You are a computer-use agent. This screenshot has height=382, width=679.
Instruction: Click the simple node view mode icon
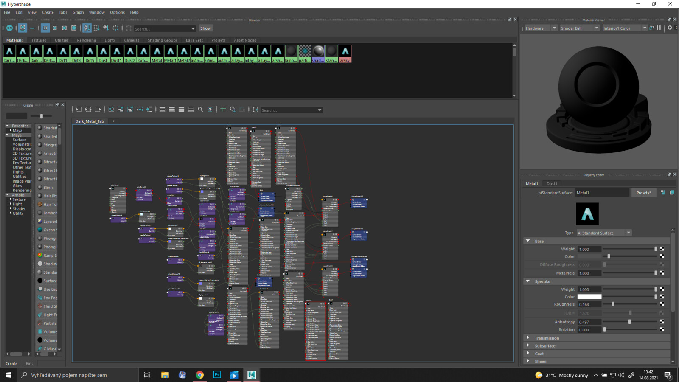[x=162, y=110]
